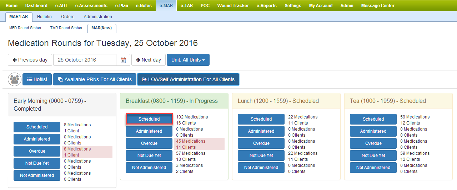The width and height of the screenshot is (457, 190).
Task: Click Tea Not Administered button
Action: [x=373, y=168]
